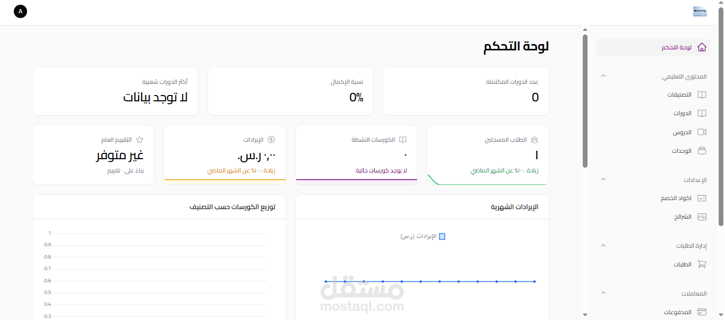Click the book icon beside التصنيفات
Image resolution: width=725 pixels, height=320 pixels.
702,94
